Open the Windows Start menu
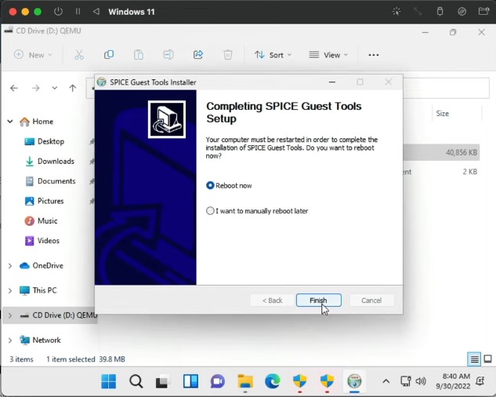 tap(108, 381)
